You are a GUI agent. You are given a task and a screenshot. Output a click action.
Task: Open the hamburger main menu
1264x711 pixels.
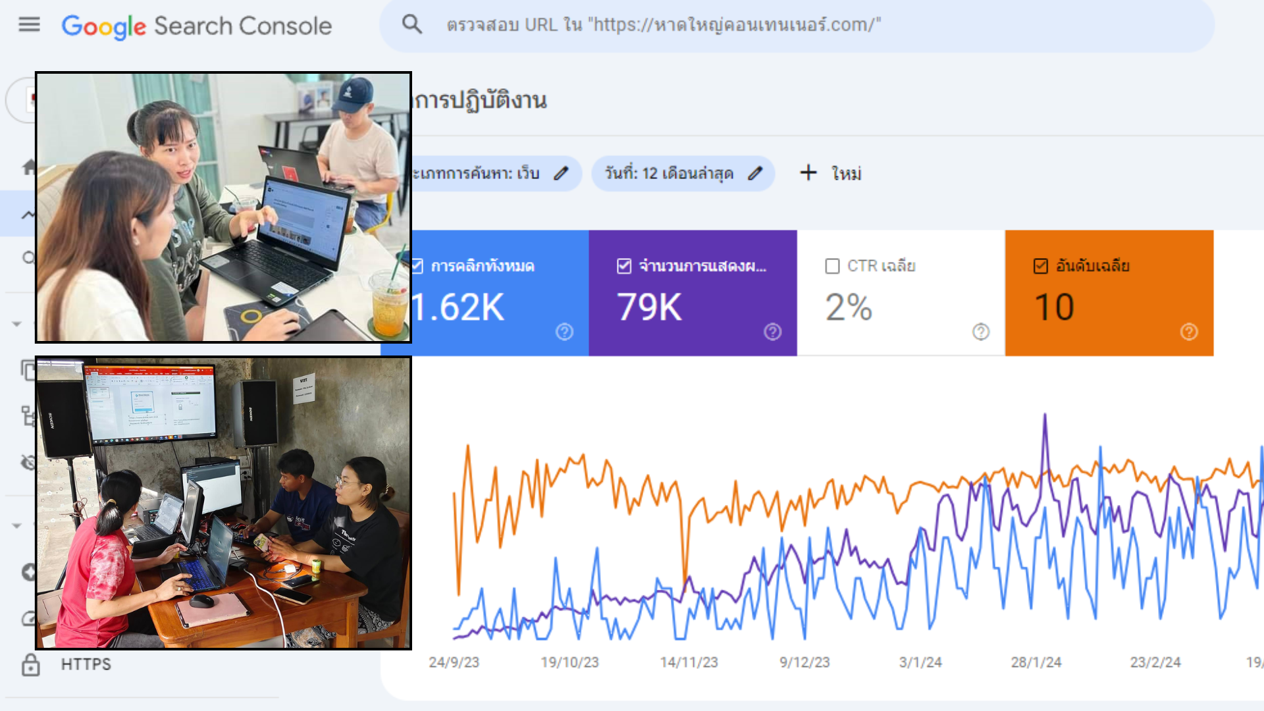click(29, 25)
